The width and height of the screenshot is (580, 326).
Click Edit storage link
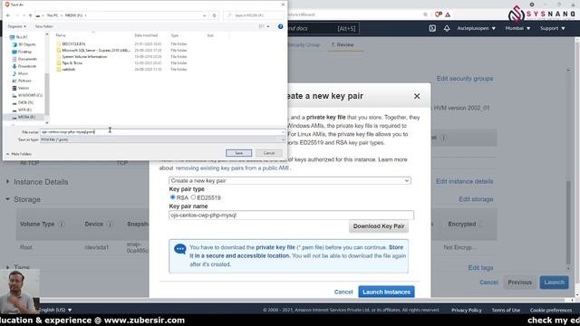(476, 199)
